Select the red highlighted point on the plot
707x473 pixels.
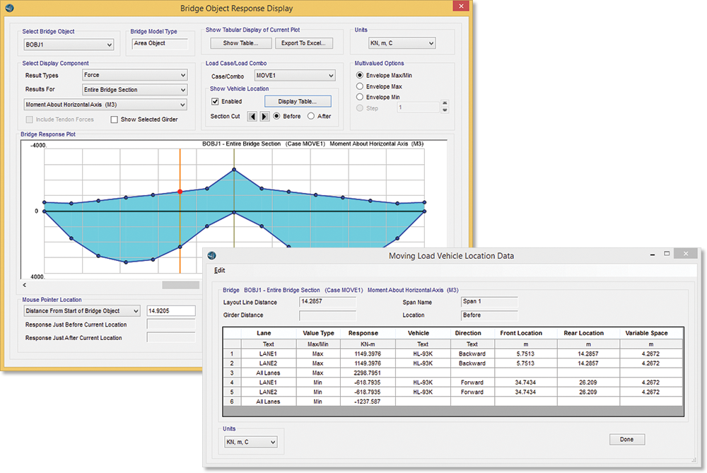tap(180, 191)
